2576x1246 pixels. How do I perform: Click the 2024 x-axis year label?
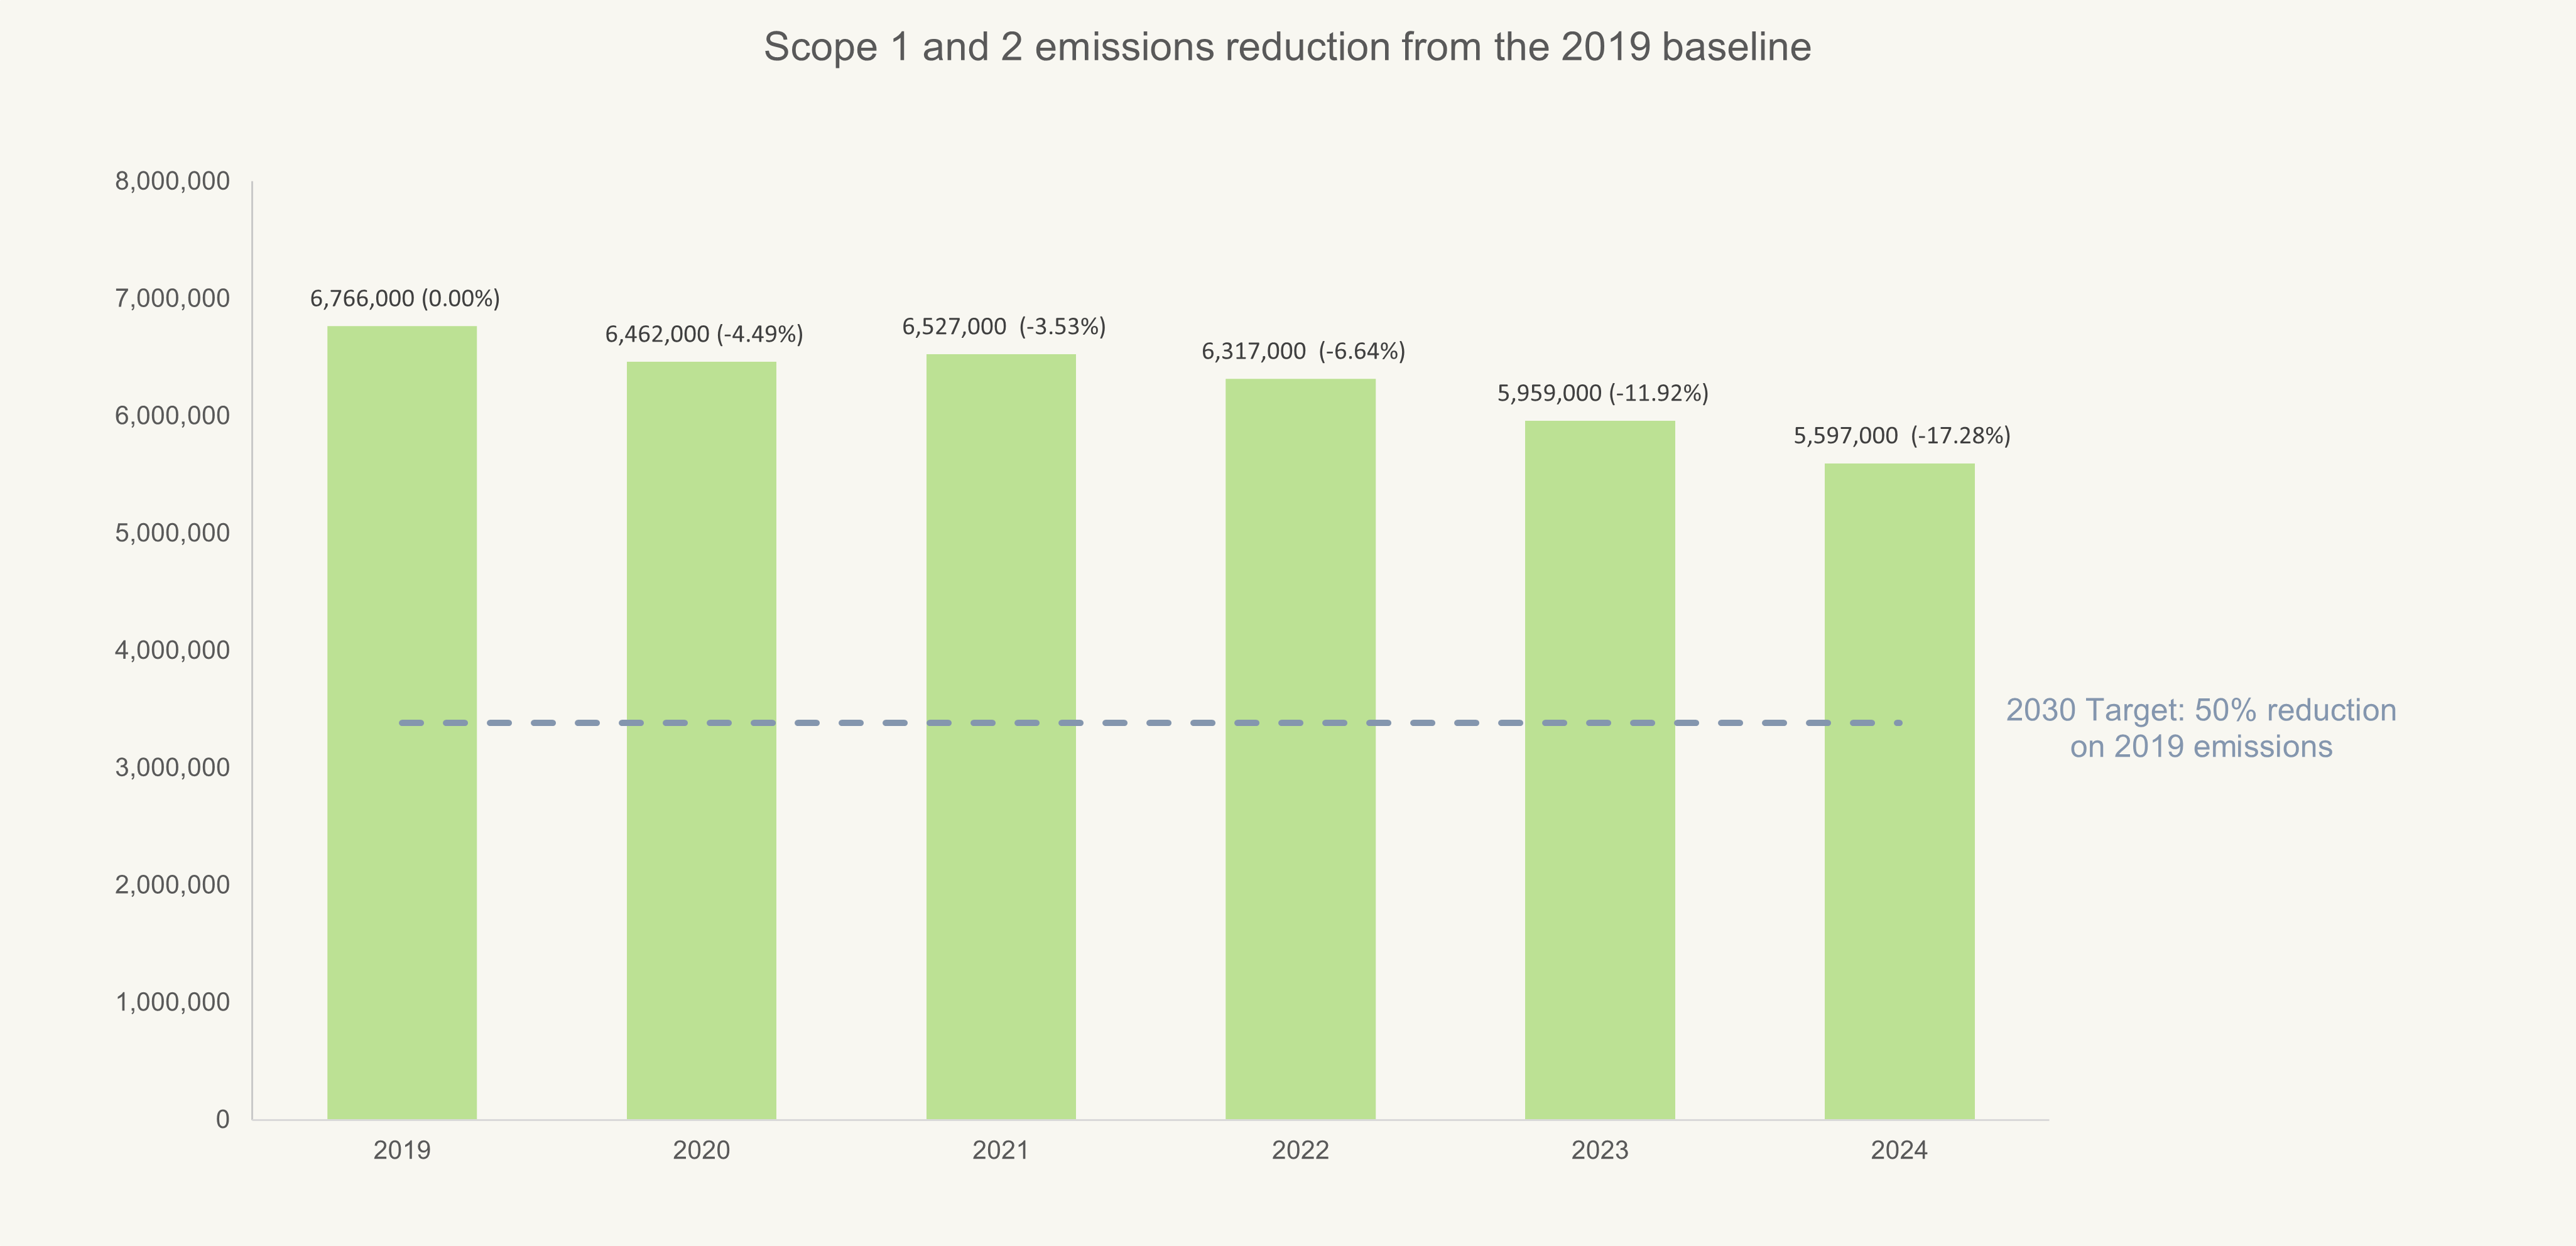pyautogui.click(x=1899, y=1150)
